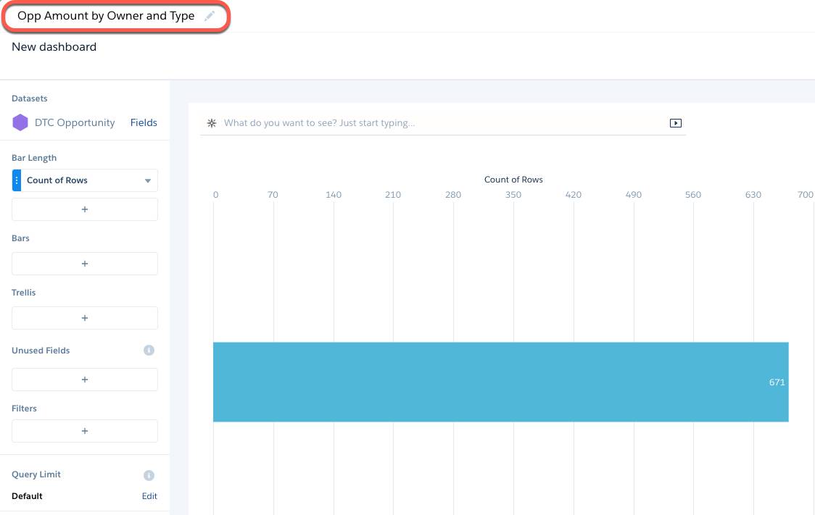Add a new filter
The image size is (815, 515).
(x=84, y=430)
